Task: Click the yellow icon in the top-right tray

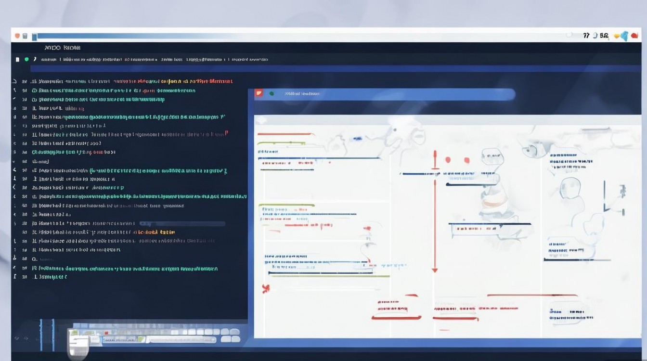Action: [x=617, y=36]
